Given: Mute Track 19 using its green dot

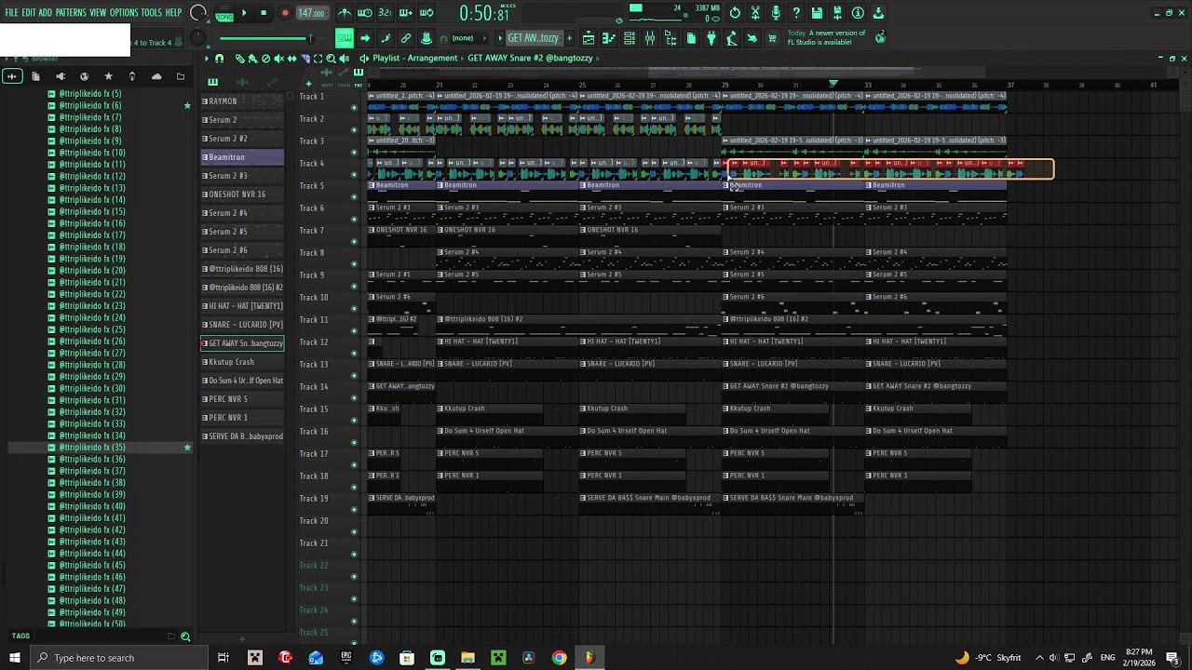Looking at the screenshot, I should [354, 509].
